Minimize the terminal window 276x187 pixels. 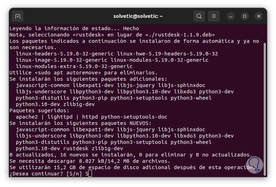231,16
